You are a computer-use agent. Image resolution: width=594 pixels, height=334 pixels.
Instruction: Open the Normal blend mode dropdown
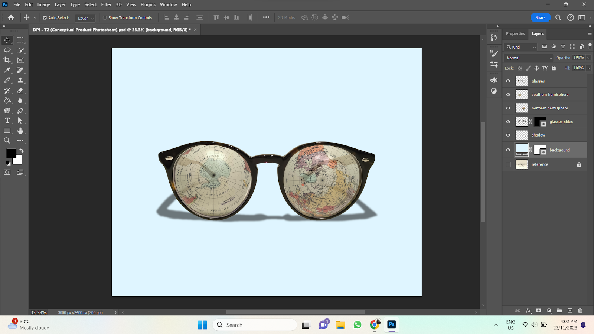[529, 58]
